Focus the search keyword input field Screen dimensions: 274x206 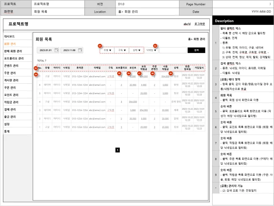click(173, 50)
